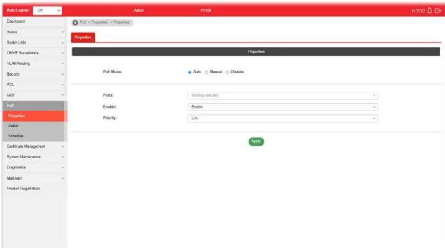Screen dimensions: 445x248
Task: Expand the Mail Alert menu
Action: coord(35,178)
